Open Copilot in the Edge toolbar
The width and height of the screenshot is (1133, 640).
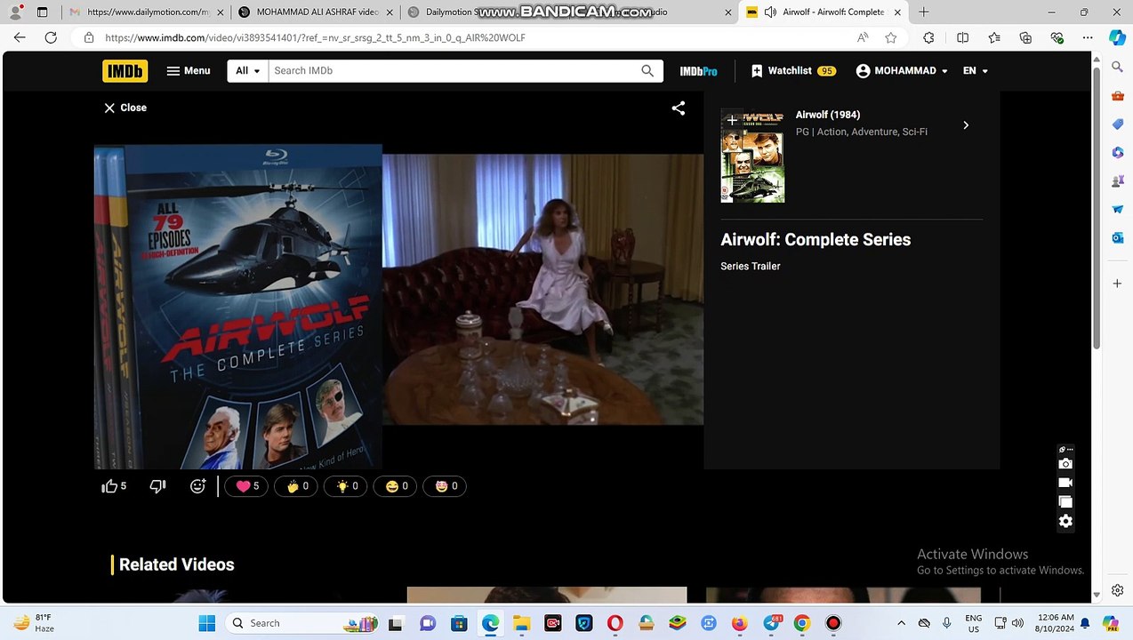pyautogui.click(x=1117, y=37)
